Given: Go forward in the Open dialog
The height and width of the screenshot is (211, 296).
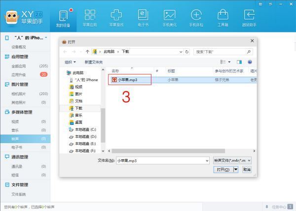Looking at the screenshot, I should click(74, 52).
